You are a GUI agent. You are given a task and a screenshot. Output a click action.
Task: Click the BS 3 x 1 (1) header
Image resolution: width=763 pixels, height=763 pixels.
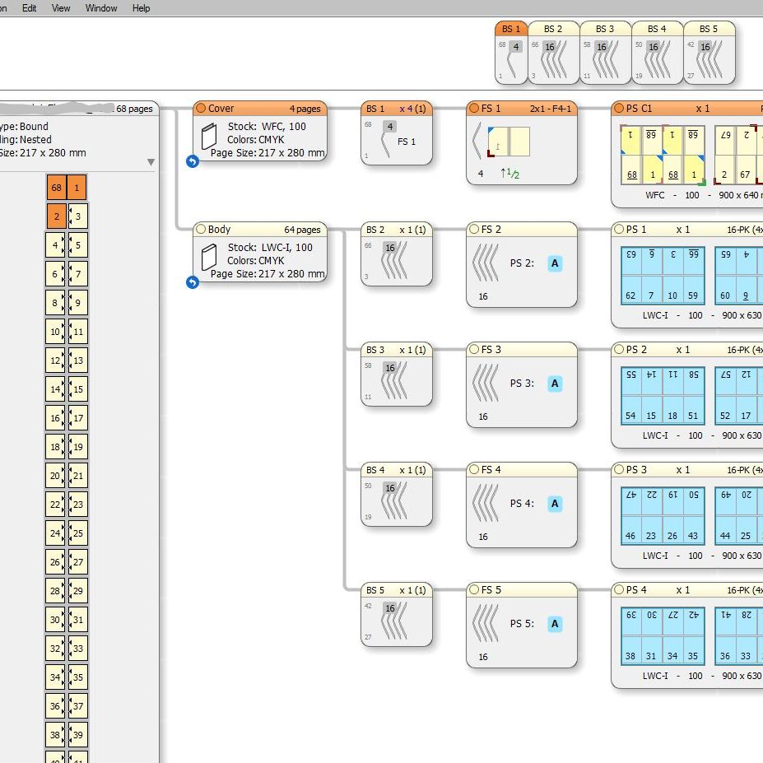click(x=396, y=349)
